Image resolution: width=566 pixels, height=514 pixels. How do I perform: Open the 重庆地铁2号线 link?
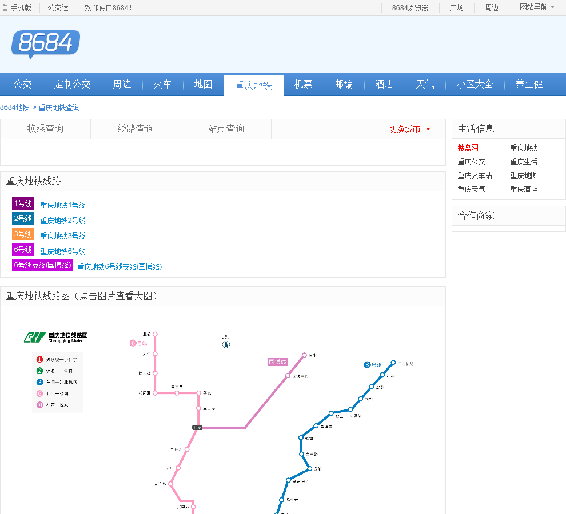click(63, 220)
